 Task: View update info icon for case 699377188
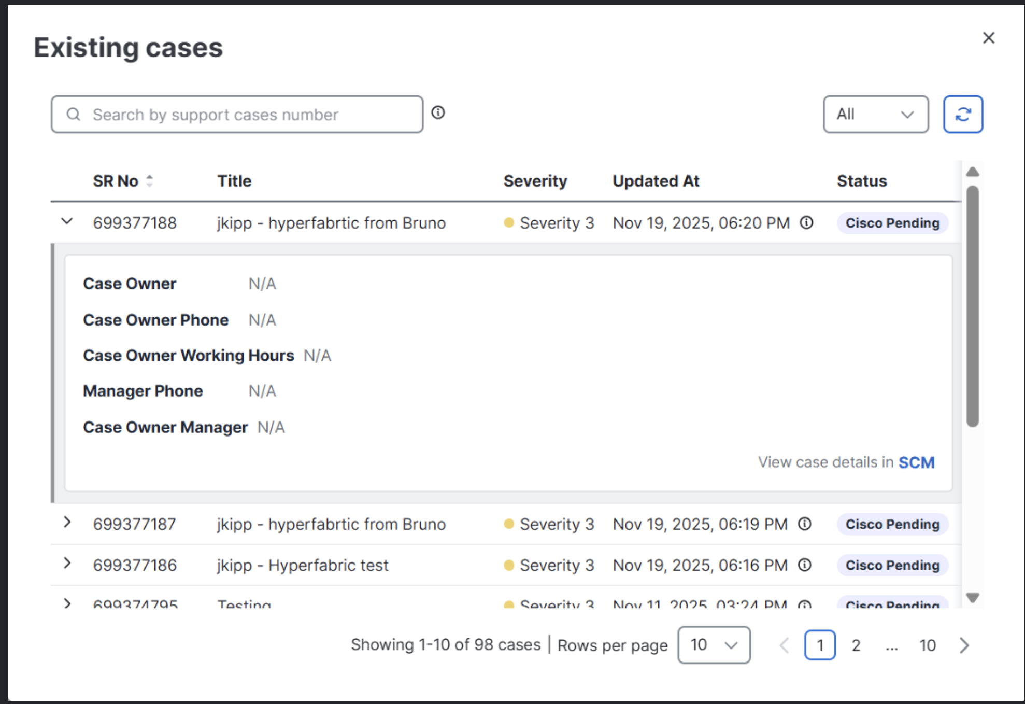coord(805,222)
